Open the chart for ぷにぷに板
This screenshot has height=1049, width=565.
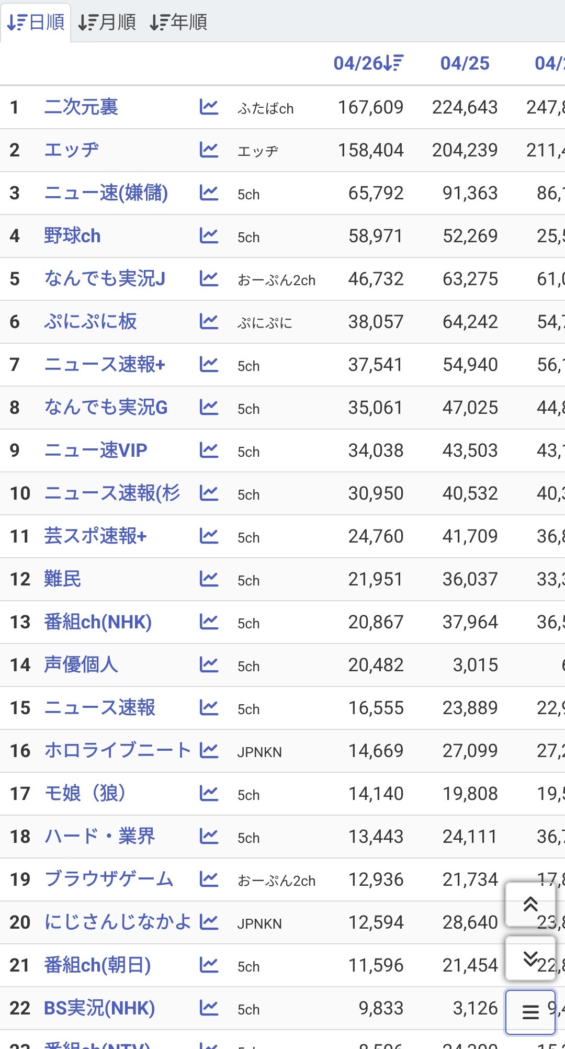coord(209,322)
